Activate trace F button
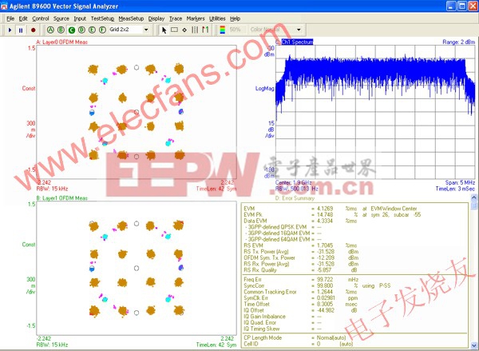 pos(102,30)
